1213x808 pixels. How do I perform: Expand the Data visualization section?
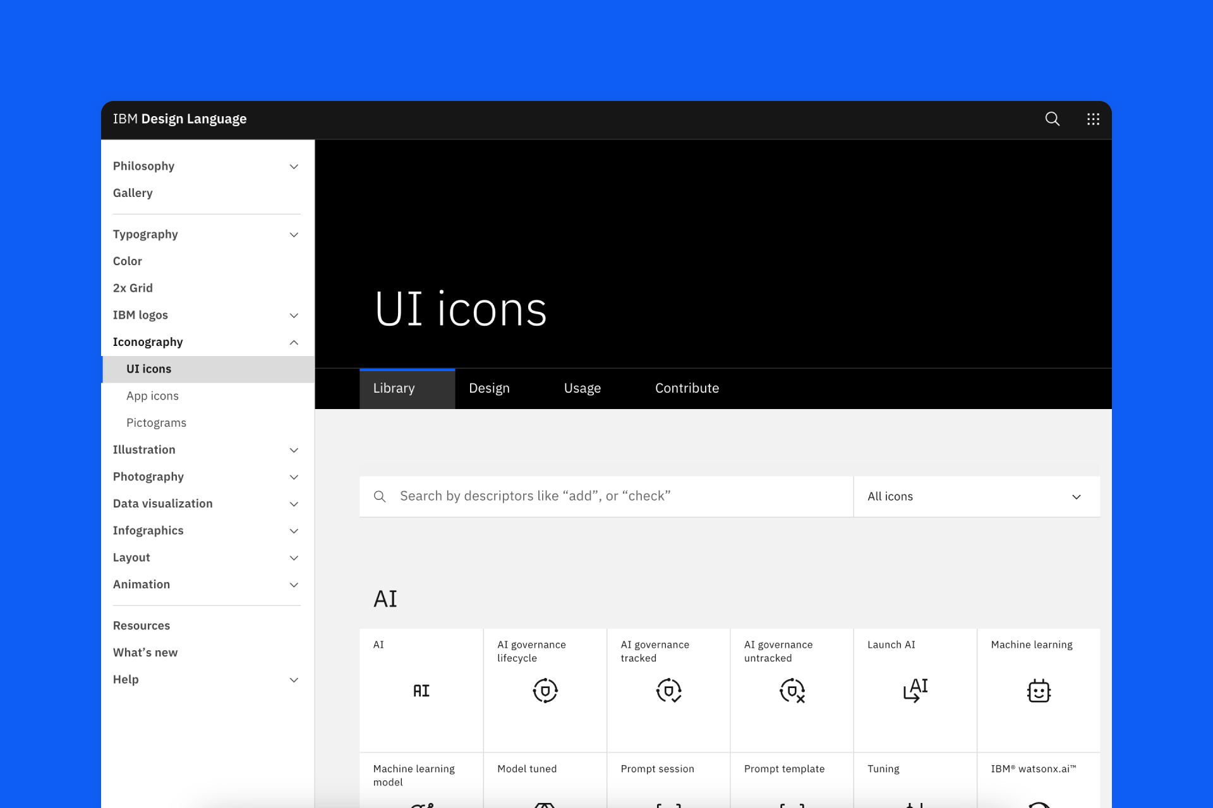pos(294,504)
